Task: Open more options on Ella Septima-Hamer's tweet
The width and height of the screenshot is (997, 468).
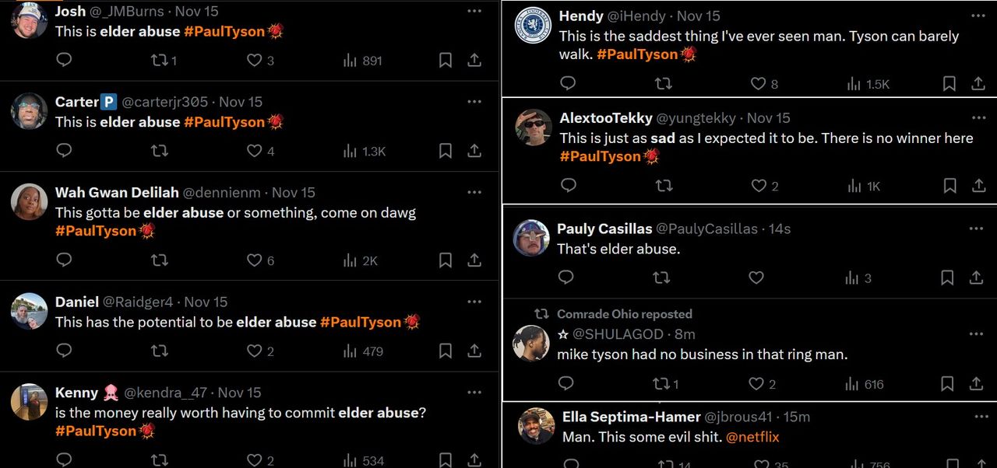Action: pos(977,417)
